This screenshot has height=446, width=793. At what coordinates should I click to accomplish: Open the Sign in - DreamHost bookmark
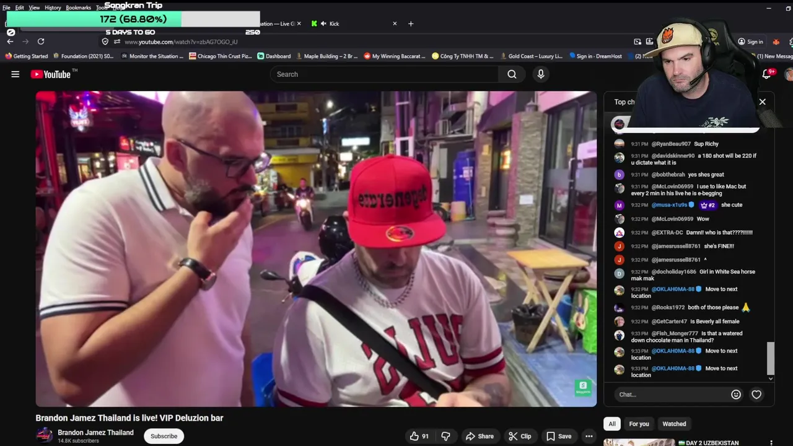pyautogui.click(x=595, y=56)
